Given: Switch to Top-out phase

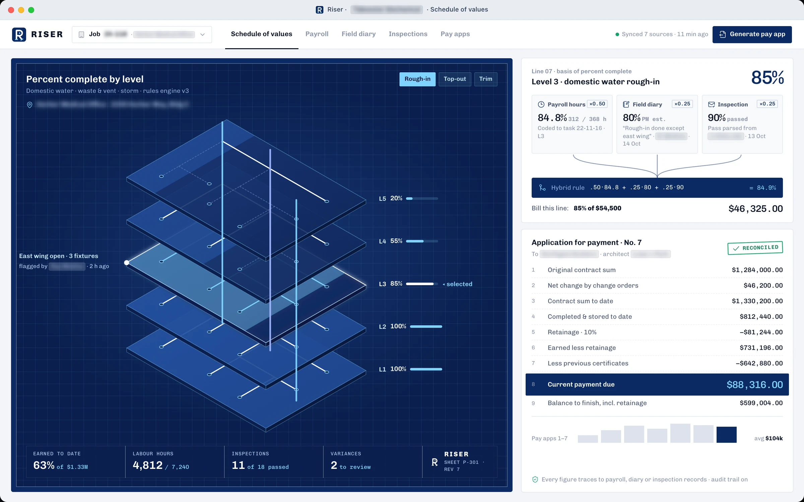Looking at the screenshot, I should tap(455, 79).
